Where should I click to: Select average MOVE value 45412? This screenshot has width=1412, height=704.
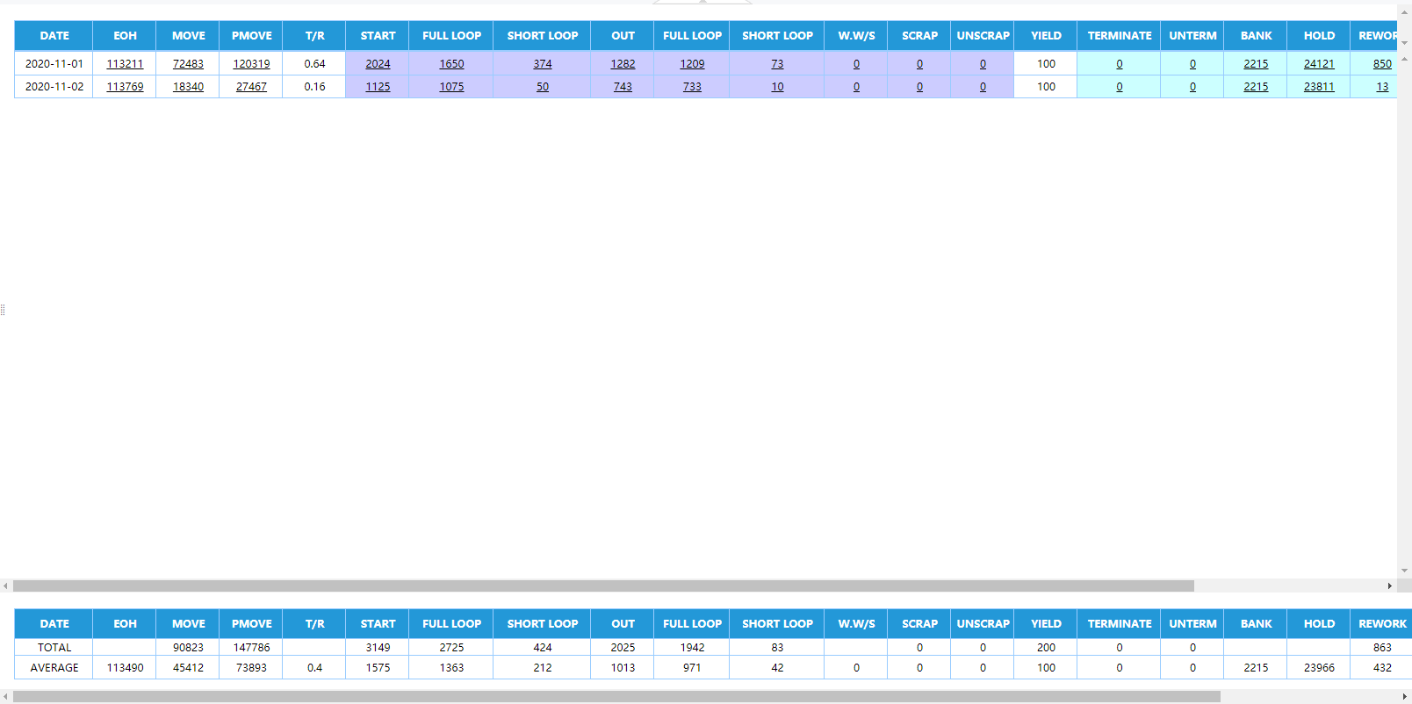pos(188,668)
